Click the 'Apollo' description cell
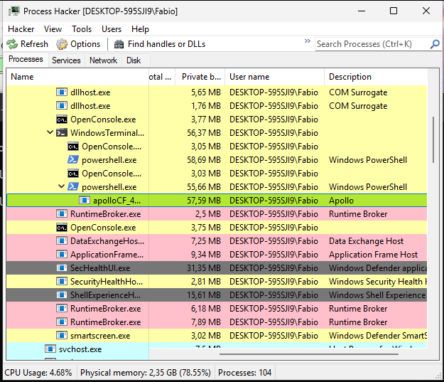Screen dimensions: 444x382 341,201
